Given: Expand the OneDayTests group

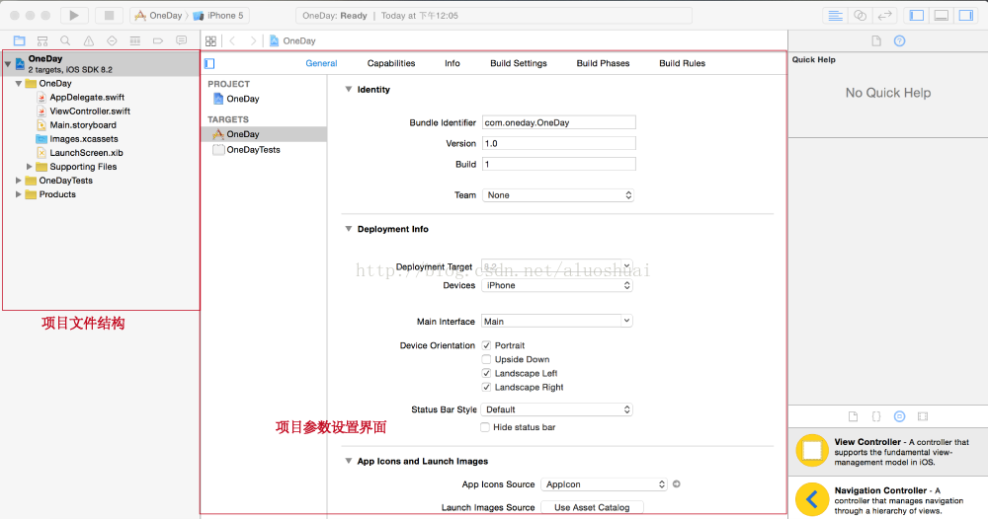Looking at the screenshot, I should [x=18, y=181].
